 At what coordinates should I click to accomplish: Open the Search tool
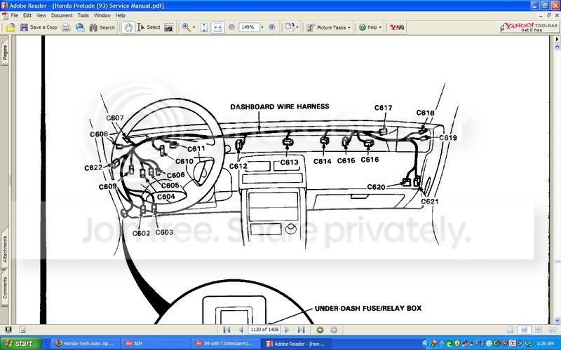101,27
